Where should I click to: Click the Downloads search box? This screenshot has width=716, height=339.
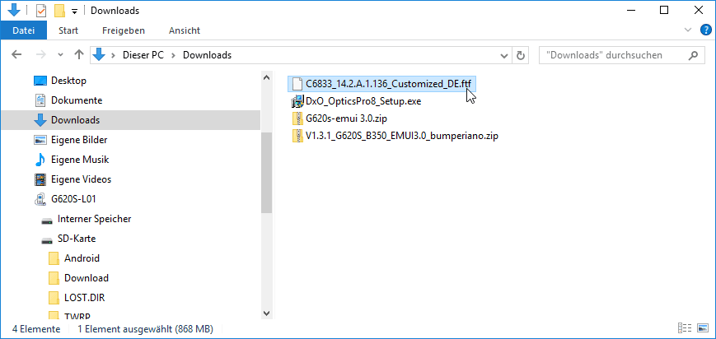[611, 56]
